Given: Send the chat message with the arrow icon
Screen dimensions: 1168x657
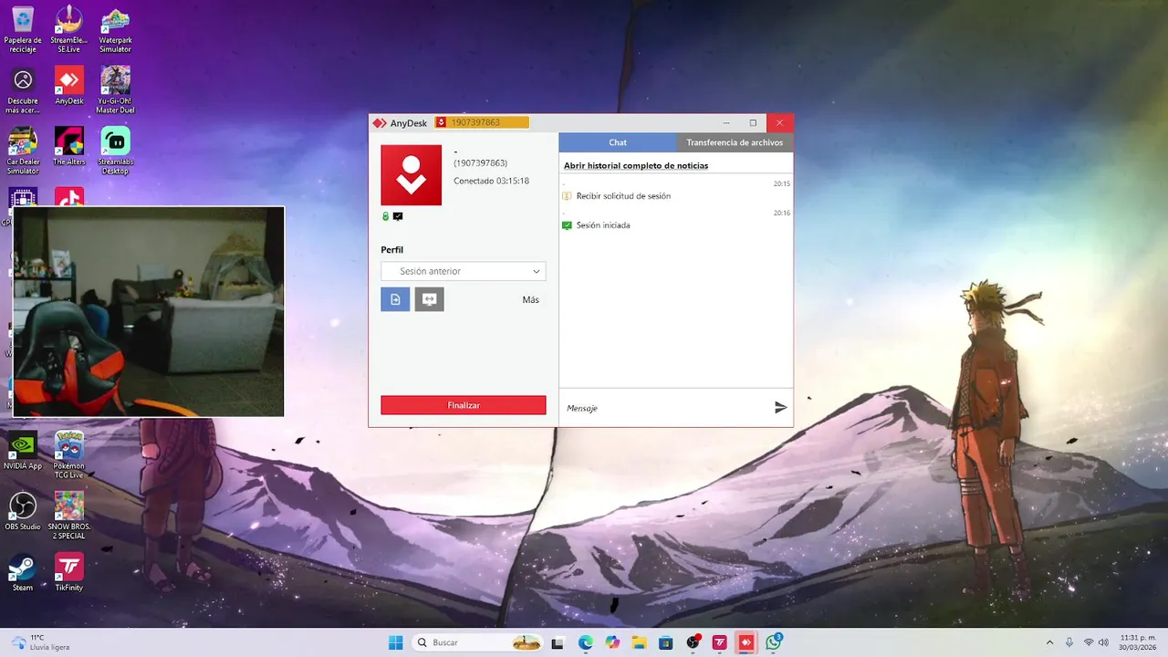Looking at the screenshot, I should [780, 408].
